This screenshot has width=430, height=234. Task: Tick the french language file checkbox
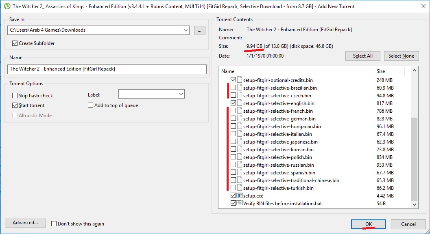(233, 111)
